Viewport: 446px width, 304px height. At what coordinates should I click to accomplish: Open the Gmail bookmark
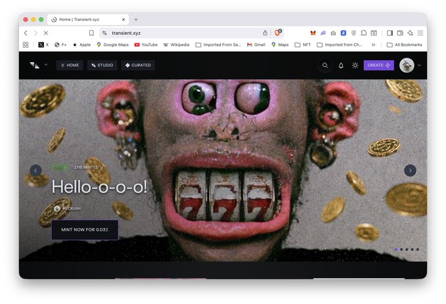click(256, 45)
